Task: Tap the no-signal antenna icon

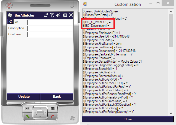Action: point(52,15)
